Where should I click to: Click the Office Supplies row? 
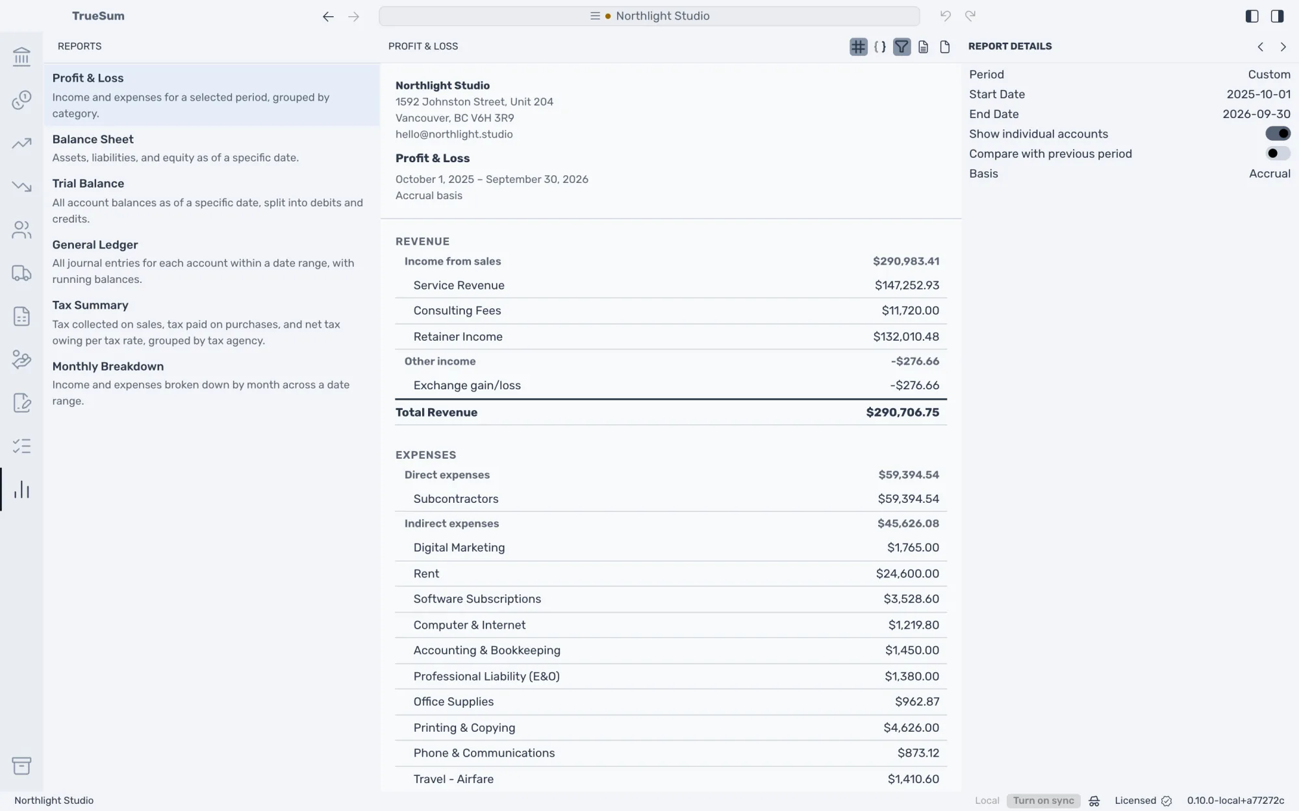(x=671, y=701)
